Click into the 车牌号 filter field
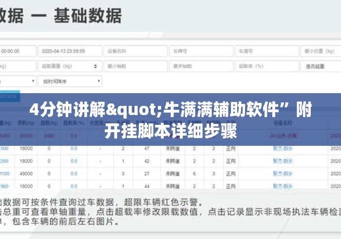Image resolution: width=341 pixels, height=239 pixels. pos(201,51)
